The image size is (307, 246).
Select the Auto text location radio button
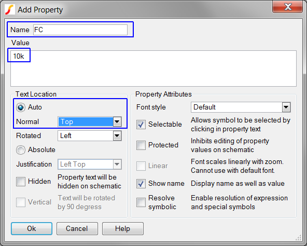click(21, 107)
